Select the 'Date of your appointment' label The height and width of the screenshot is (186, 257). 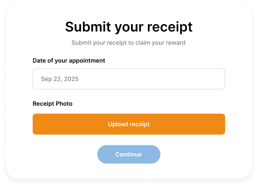[69, 61]
